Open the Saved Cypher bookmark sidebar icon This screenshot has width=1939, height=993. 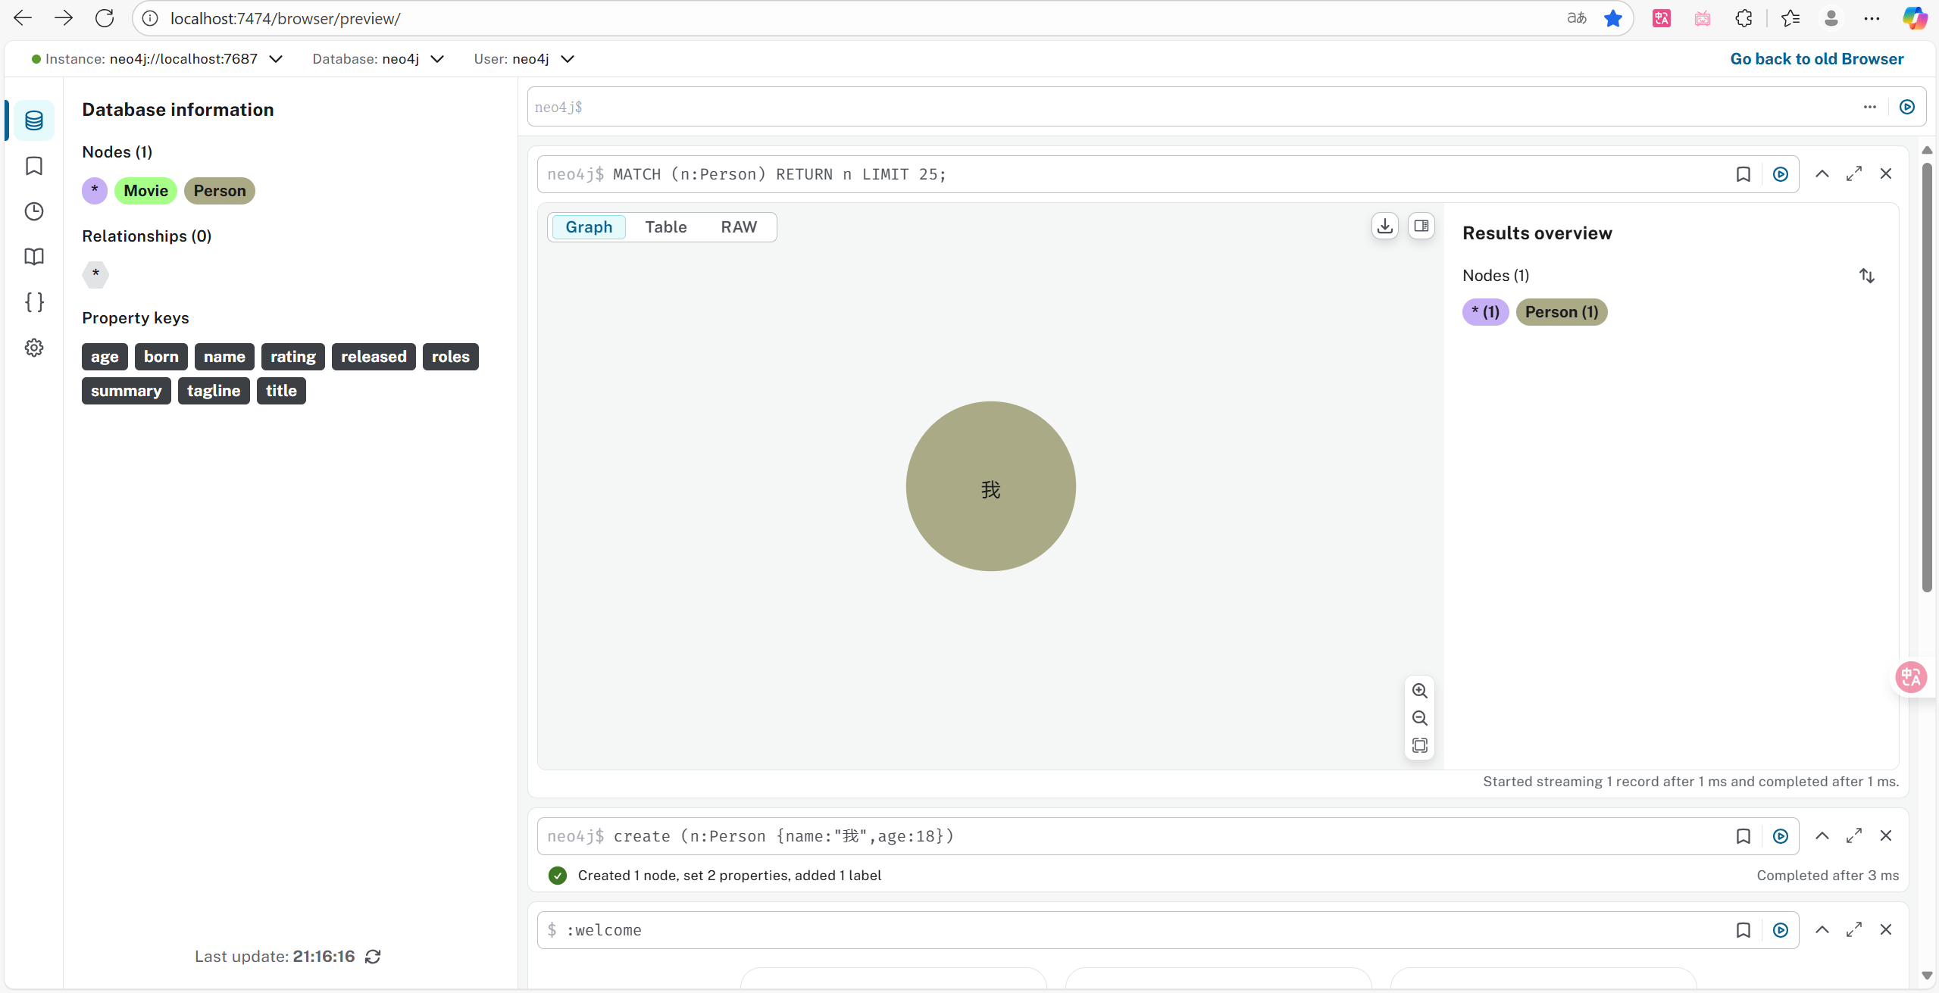pyautogui.click(x=34, y=166)
